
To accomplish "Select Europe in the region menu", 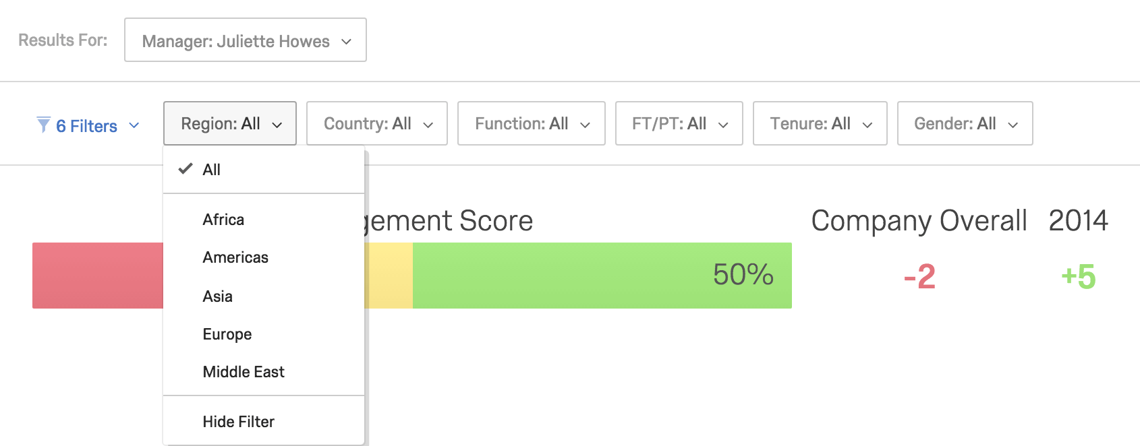I will (264, 334).
